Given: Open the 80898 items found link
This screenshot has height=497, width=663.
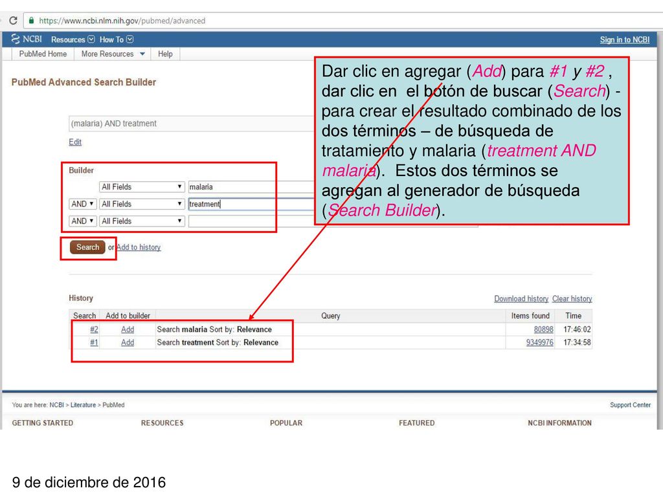Looking at the screenshot, I should click(x=543, y=329).
